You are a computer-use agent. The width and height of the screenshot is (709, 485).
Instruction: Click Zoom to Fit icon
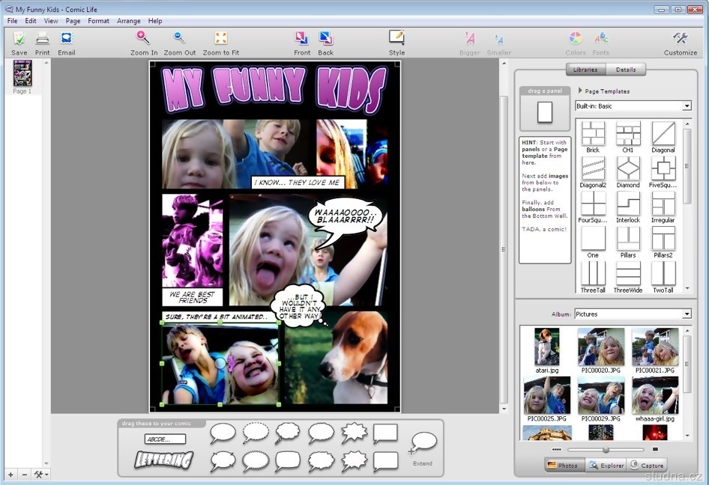221,38
